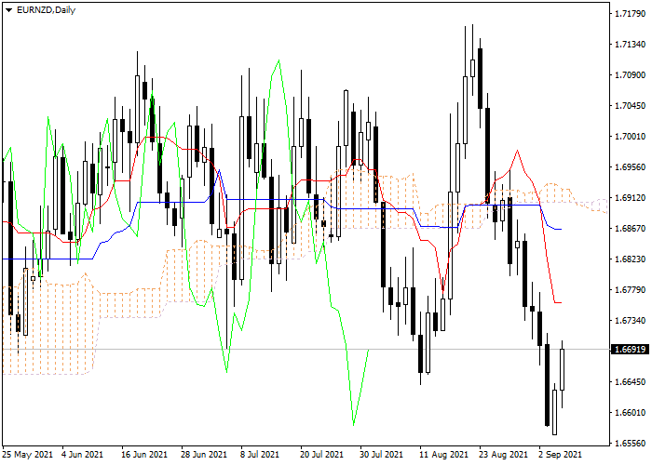Screen dimensions: 652x465
Task: Click the 16 Jun 2021 date label
Action: point(144,455)
